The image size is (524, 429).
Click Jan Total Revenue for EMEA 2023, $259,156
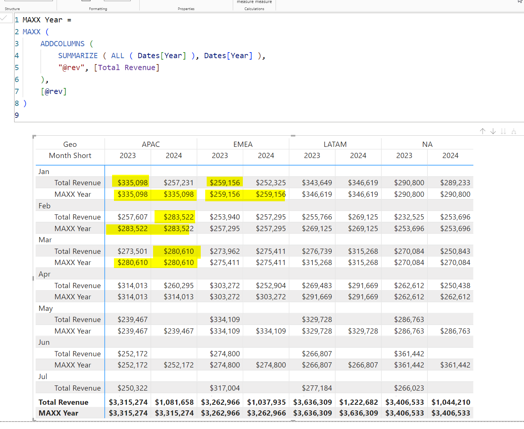(x=225, y=183)
